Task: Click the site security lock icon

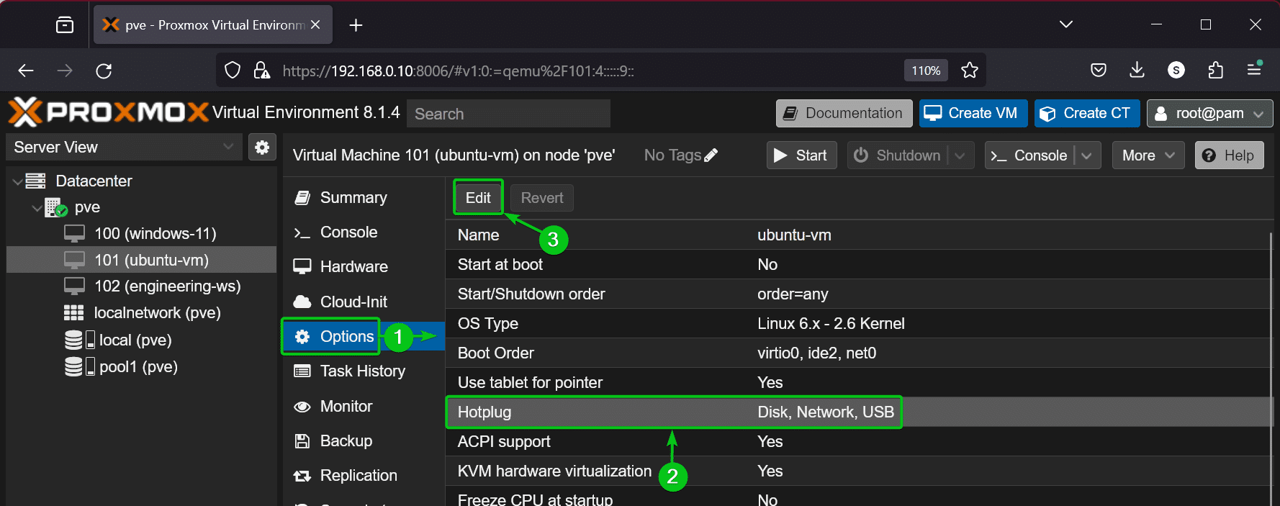Action: click(x=261, y=71)
